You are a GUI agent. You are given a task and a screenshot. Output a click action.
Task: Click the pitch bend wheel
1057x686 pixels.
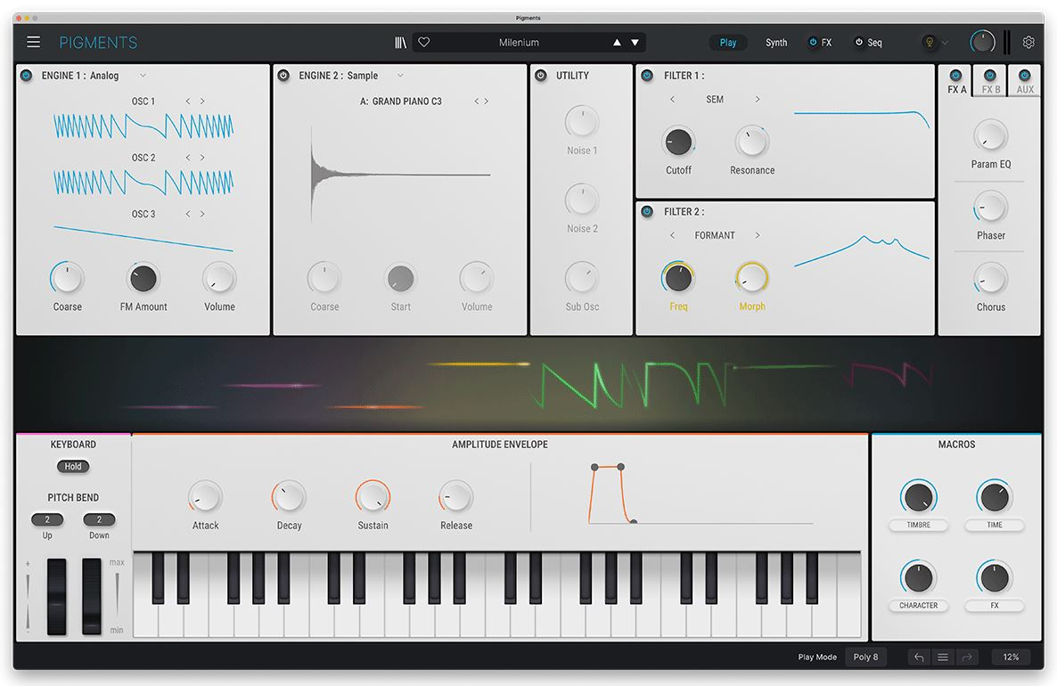(57, 596)
